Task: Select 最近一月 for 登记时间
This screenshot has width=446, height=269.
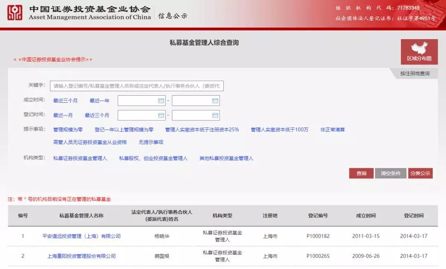Action: (63, 116)
